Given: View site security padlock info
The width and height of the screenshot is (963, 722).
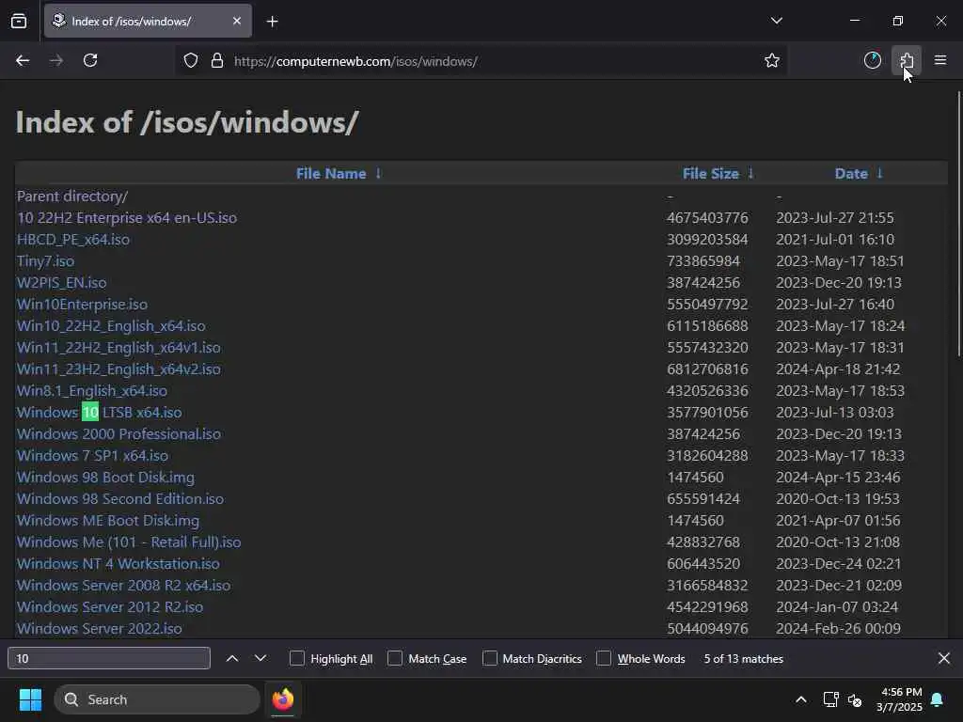Looking at the screenshot, I should coord(217,61).
